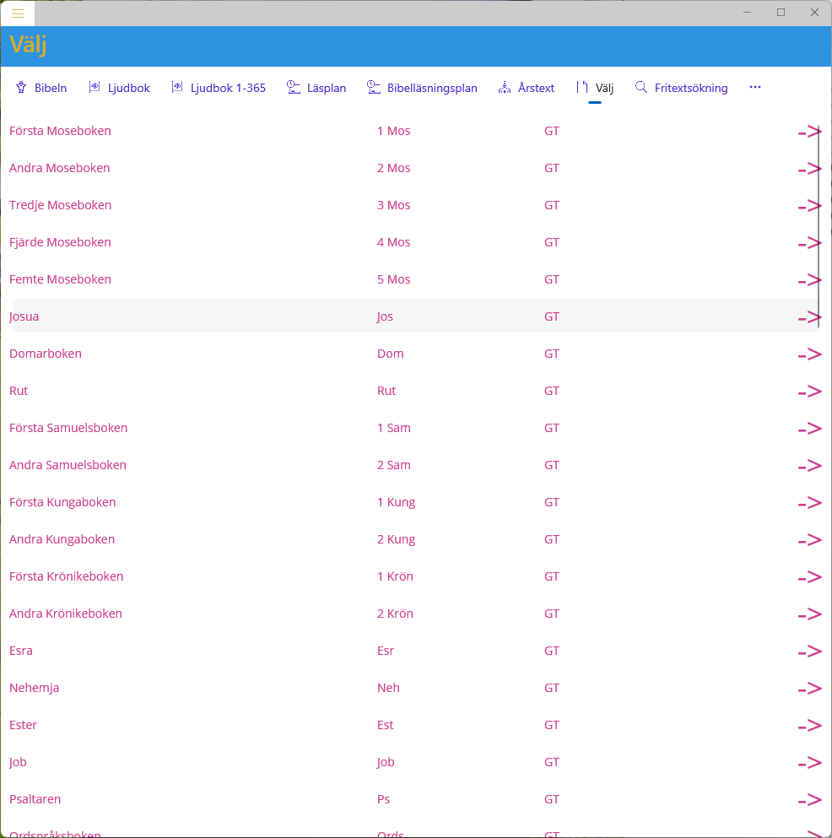Select the Josua book name
Image resolution: width=832 pixels, height=838 pixels.
pos(24,316)
